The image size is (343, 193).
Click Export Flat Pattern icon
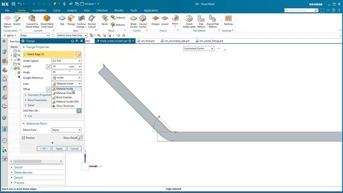(x=213, y=21)
